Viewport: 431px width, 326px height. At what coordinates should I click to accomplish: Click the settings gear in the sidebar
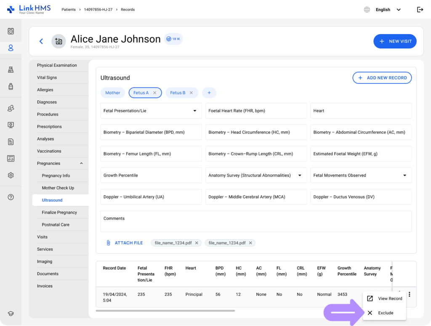click(x=11, y=175)
